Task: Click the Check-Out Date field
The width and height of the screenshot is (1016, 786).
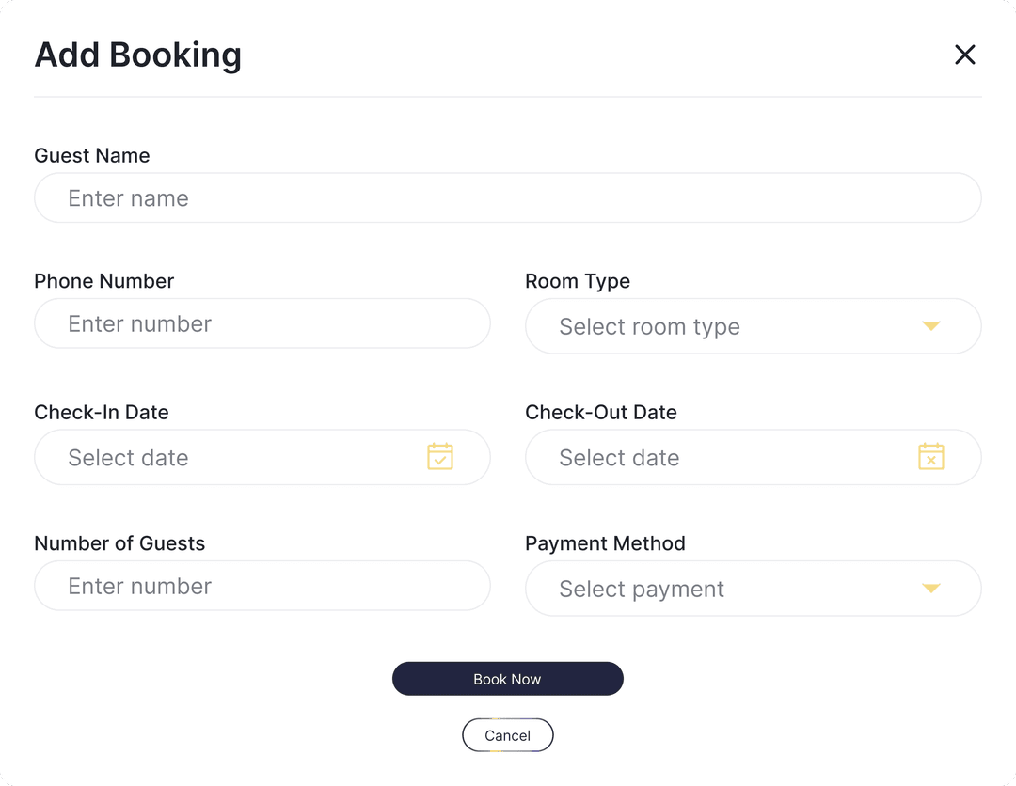Action: (x=724, y=457)
